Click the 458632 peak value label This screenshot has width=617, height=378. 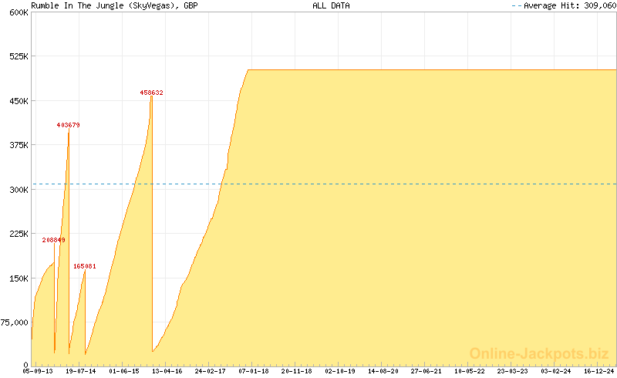click(151, 93)
